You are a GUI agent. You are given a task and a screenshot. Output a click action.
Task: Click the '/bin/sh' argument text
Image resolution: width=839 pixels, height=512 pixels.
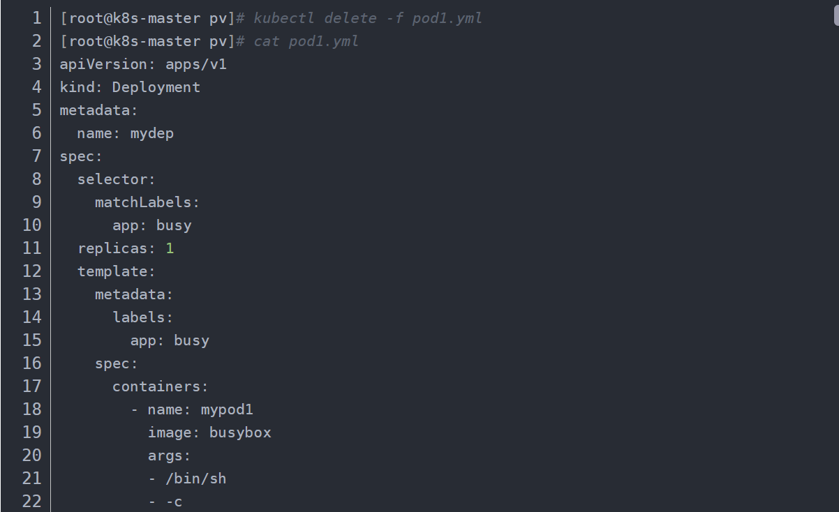[x=195, y=479]
